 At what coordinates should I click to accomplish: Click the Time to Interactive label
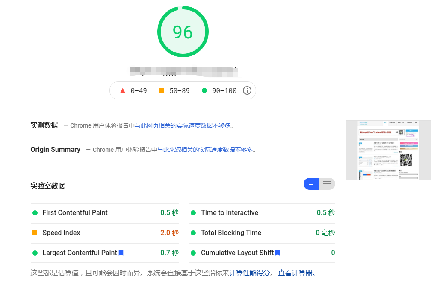(230, 212)
